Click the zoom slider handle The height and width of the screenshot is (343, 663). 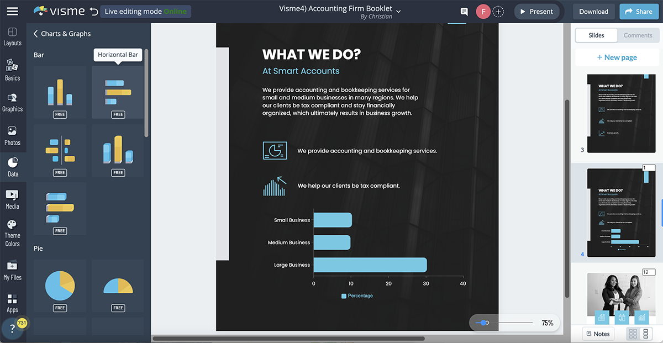(485, 323)
